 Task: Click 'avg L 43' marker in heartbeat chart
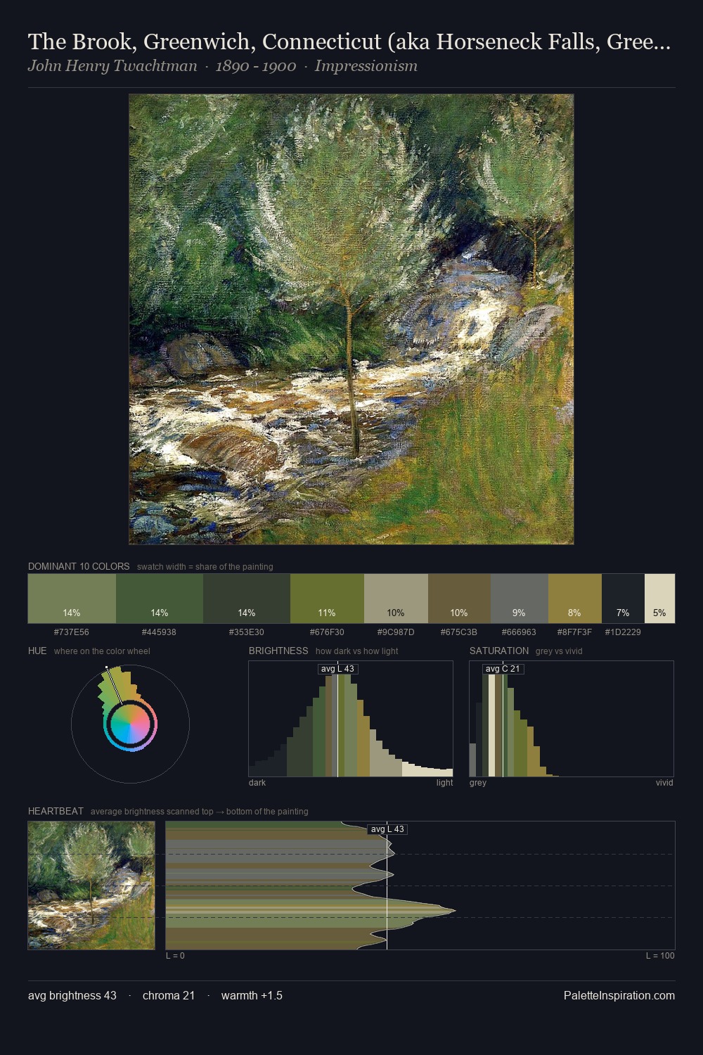coord(387,829)
